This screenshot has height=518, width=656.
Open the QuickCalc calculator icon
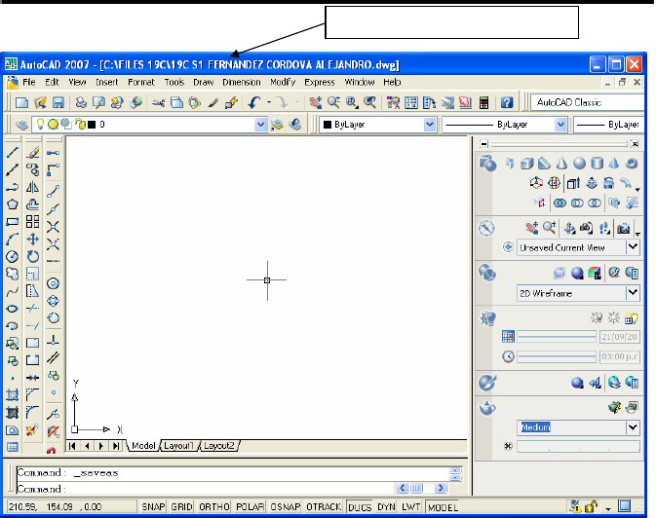coord(484,102)
